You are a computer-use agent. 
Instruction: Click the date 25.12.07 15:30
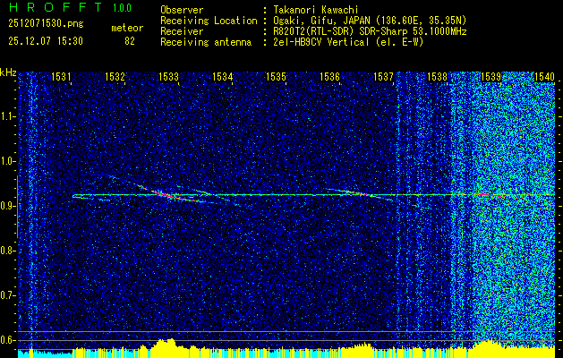tap(46, 41)
